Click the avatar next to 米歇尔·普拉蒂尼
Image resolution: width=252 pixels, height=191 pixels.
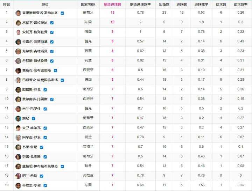(x=18, y=23)
